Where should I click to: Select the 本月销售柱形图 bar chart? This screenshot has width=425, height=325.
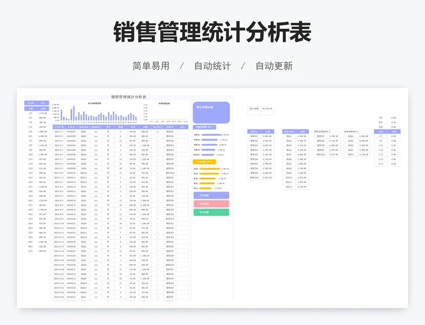coord(95,112)
